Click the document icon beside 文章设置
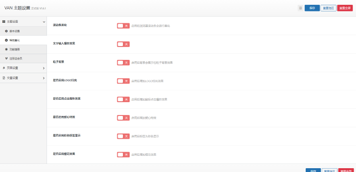 tap(4, 78)
